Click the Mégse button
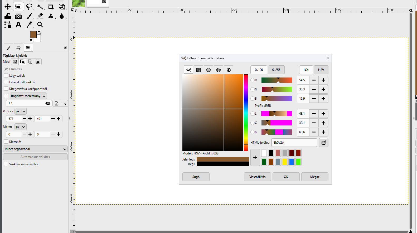 point(315,177)
